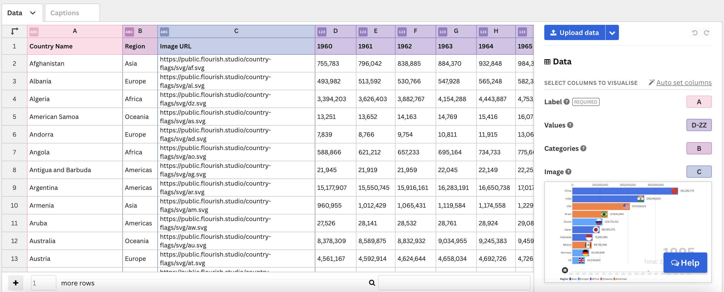Click the 1963 header cell
The width and height of the screenshot is (724, 292).
click(456, 46)
